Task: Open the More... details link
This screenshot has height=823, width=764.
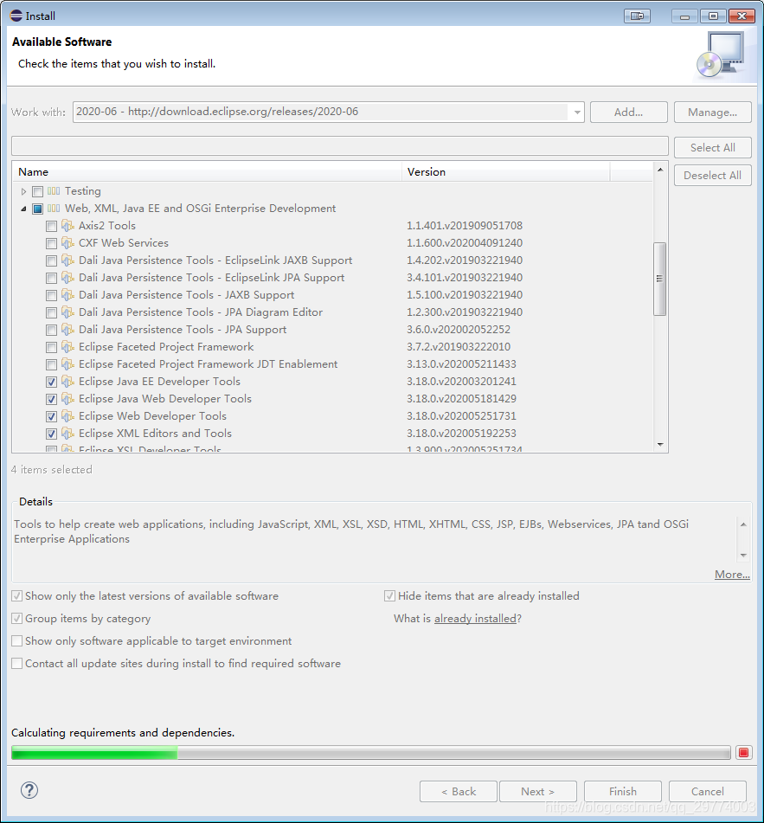Action: pyautogui.click(x=732, y=575)
